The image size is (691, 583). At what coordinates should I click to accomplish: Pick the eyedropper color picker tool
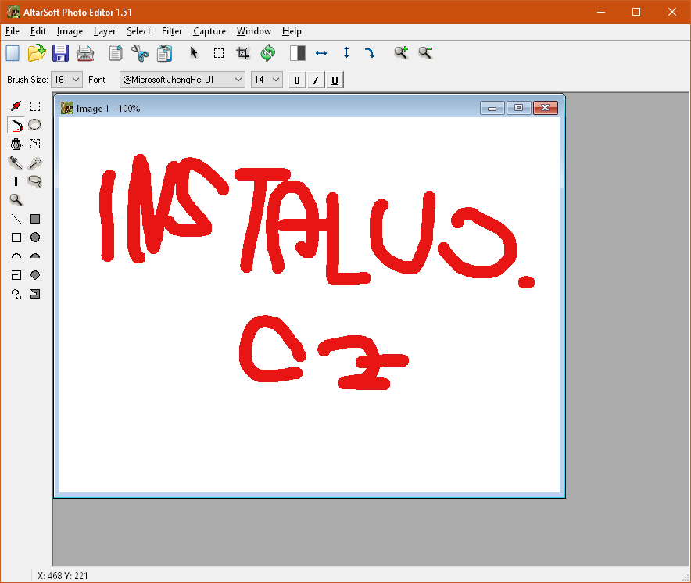tap(16, 163)
